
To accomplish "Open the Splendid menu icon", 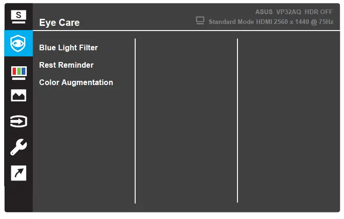I will [x=18, y=16].
